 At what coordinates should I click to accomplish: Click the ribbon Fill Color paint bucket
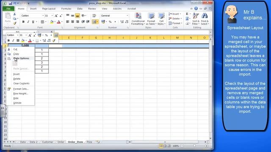click(x=52, y=22)
